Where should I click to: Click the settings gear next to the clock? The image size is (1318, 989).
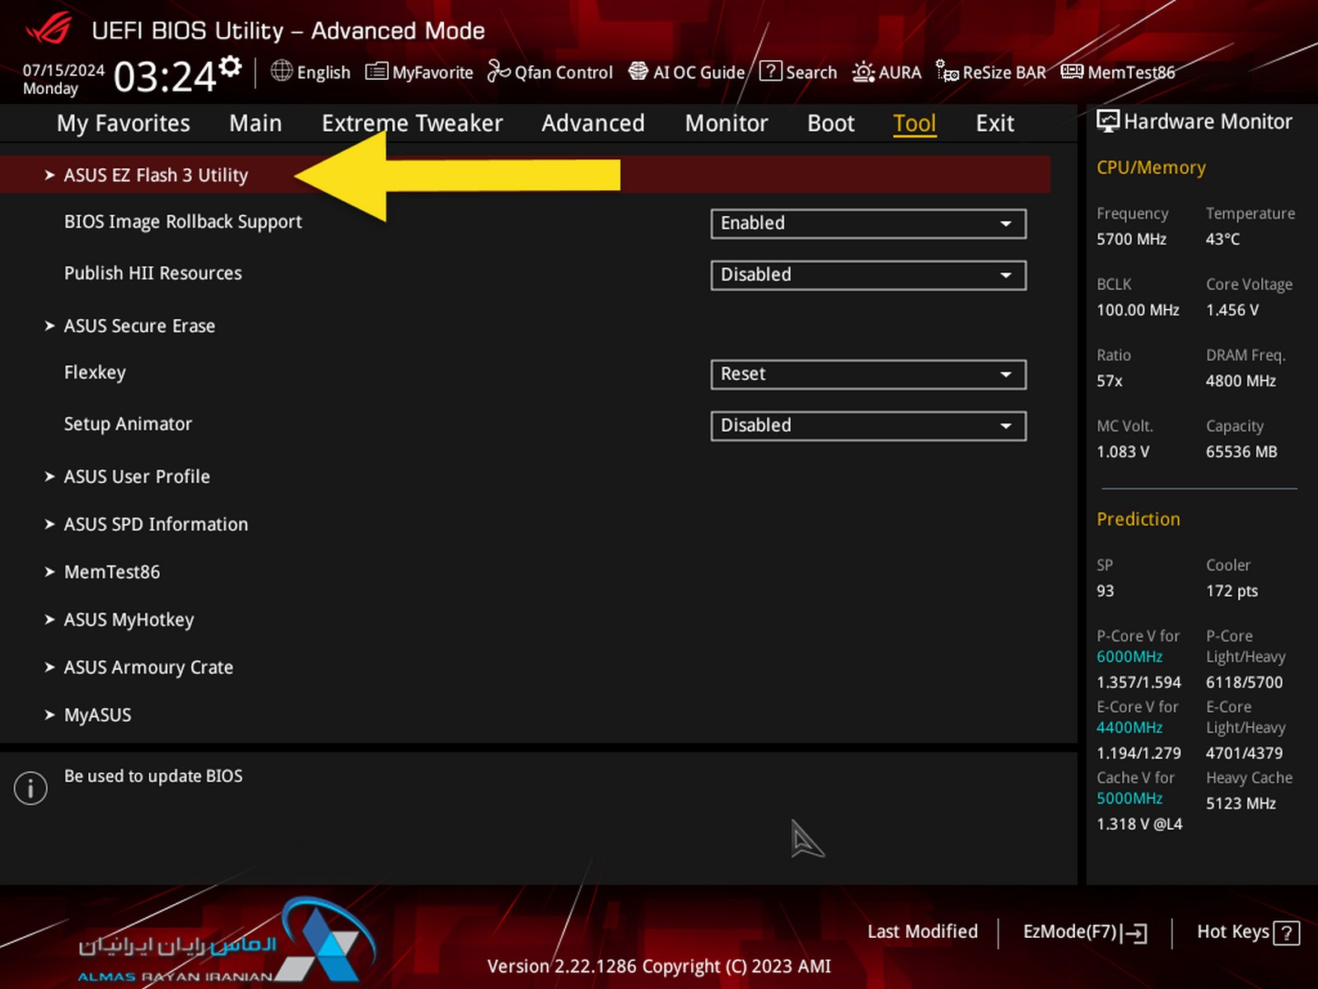231,67
